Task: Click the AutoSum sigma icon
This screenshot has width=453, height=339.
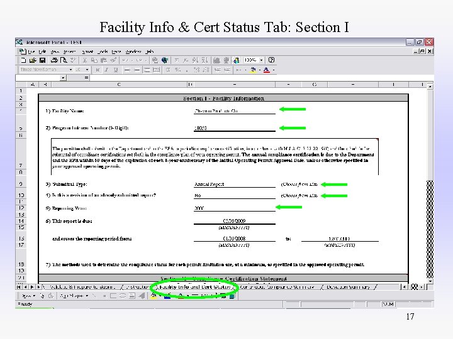Action: [x=177, y=60]
